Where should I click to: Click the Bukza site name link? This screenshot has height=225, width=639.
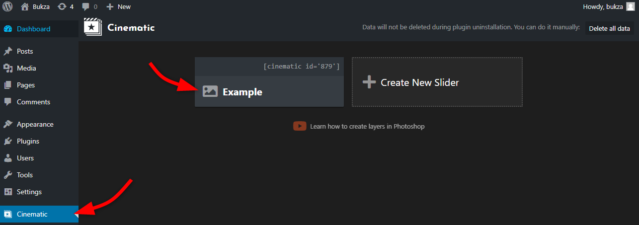[41, 7]
